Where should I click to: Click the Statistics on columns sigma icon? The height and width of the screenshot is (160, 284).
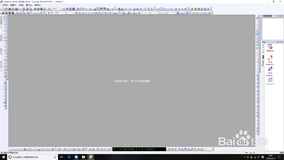pyautogui.click(x=119, y=9)
